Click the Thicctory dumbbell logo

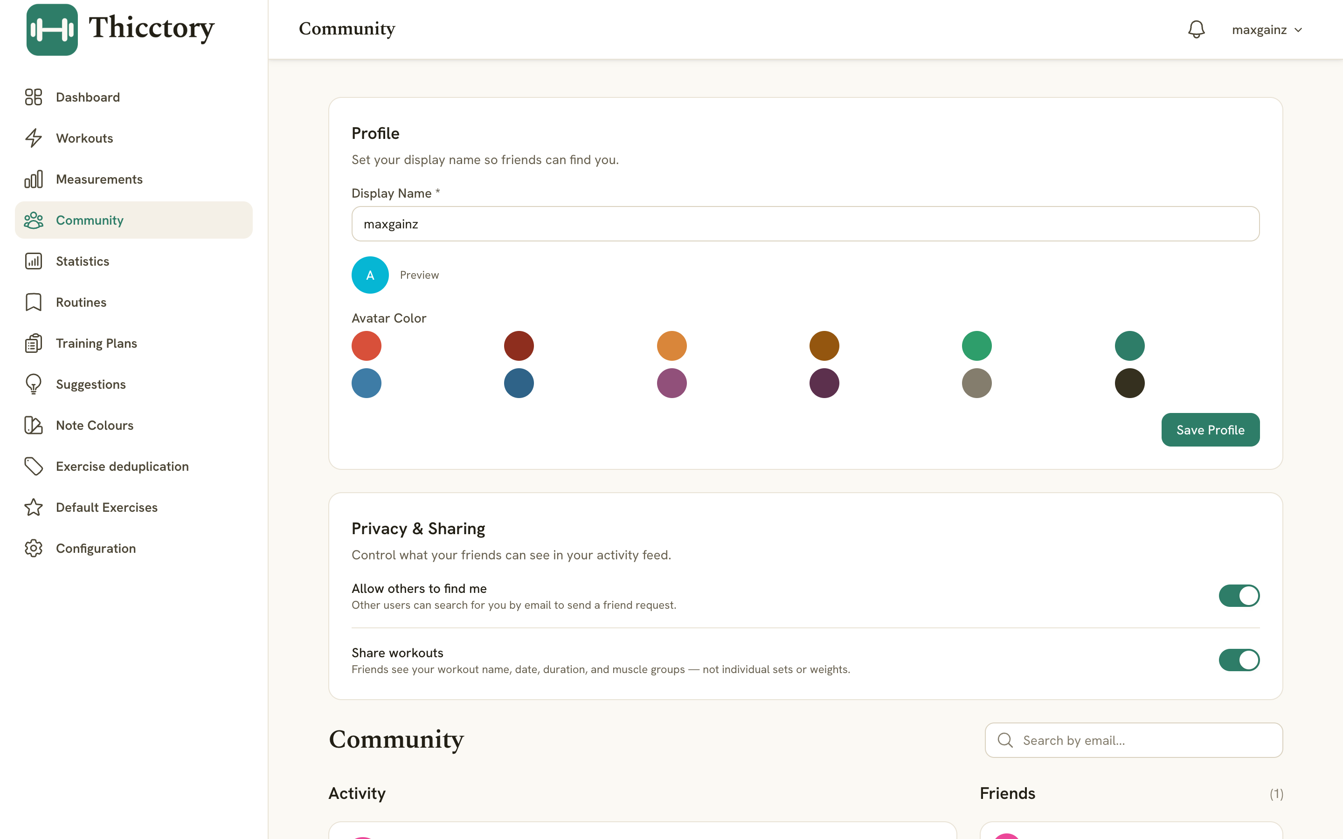52,29
